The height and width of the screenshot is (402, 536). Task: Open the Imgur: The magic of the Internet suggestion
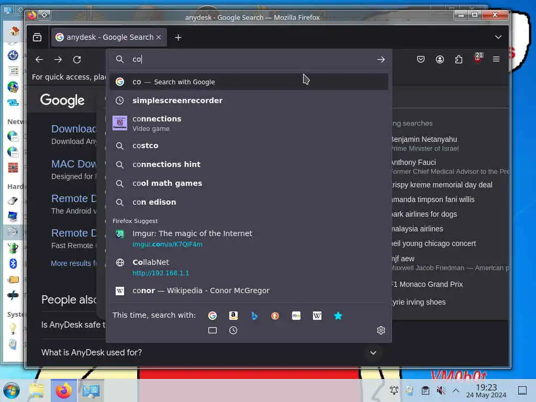click(x=249, y=239)
